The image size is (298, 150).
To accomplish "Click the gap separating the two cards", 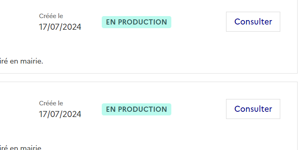I will [x=149, y=78].
